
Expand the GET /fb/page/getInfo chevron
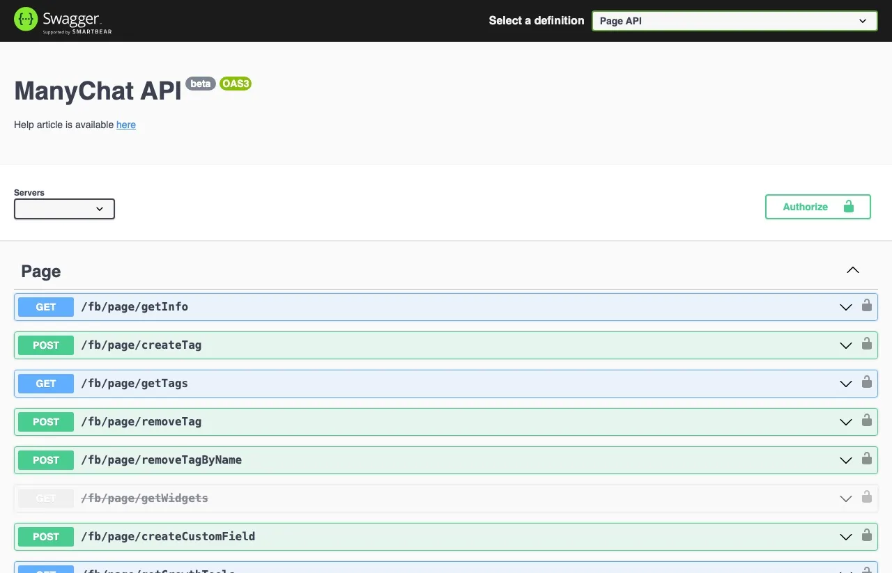point(846,307)
